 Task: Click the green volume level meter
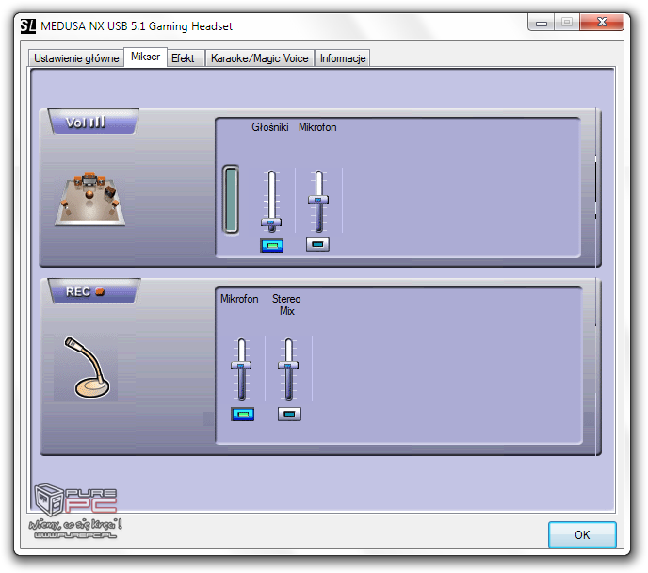[x=231, y=199]
